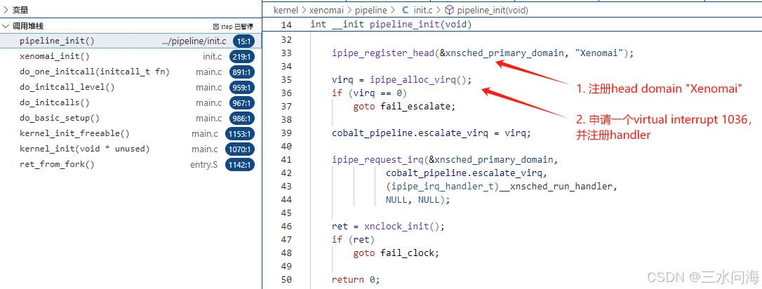
Task: Select do_initcall_level() stack frame
Action: coord(131,88)
